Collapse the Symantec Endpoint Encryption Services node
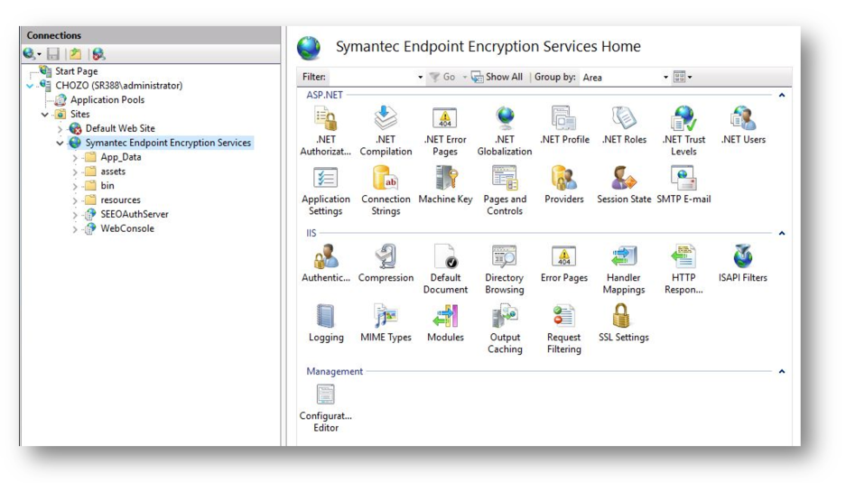 [x=60, y=143]
